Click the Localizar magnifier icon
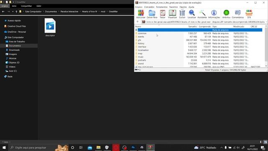 [x=192, y=14]
